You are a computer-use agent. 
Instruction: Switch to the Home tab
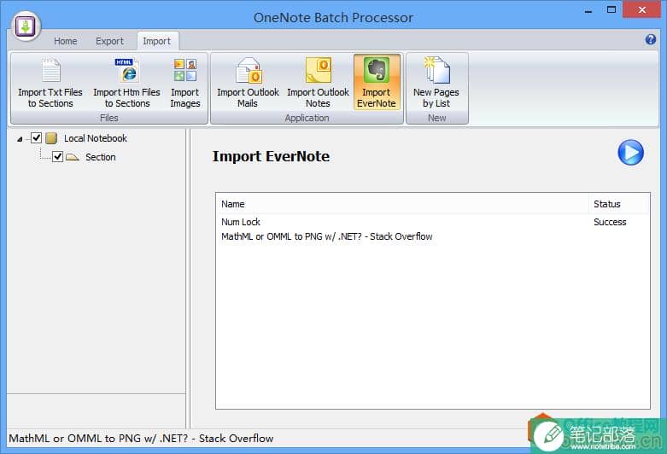point(66,41)
